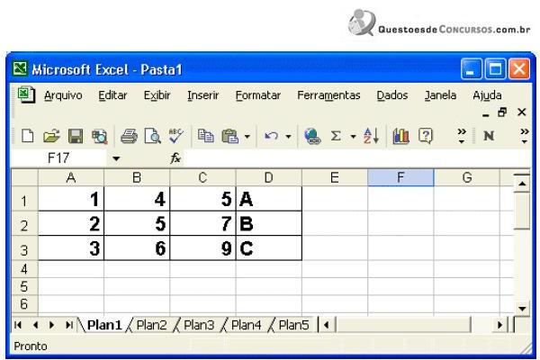Click the horizontal scrollbar left arrow

pyautogui.click(x=327, y=325)
